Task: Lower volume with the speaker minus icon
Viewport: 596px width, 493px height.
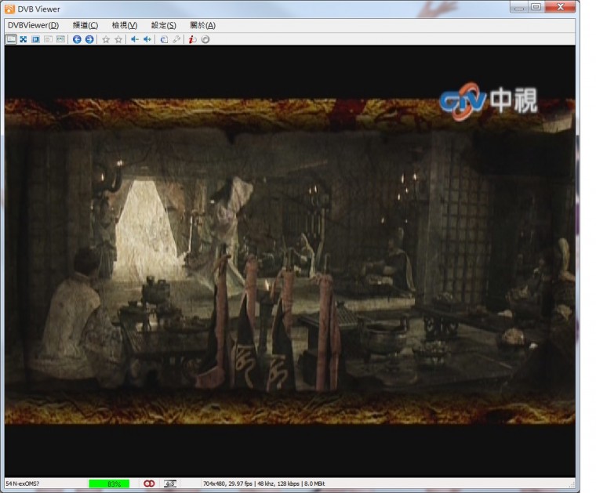Action: [134, 39]
